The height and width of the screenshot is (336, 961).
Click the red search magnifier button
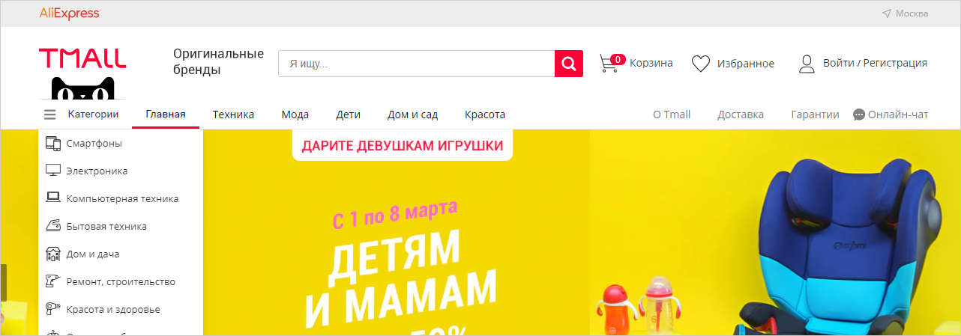point(569,64)
